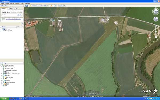Click the third quick launch icon

click(16, 99)
